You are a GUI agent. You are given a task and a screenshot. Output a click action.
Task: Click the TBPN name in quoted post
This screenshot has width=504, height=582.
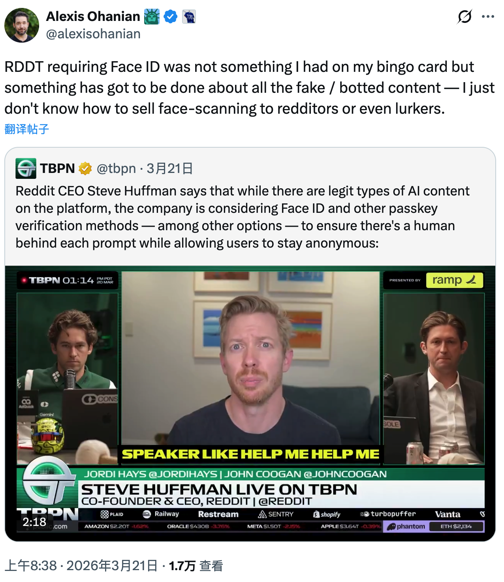click(58, 169)
